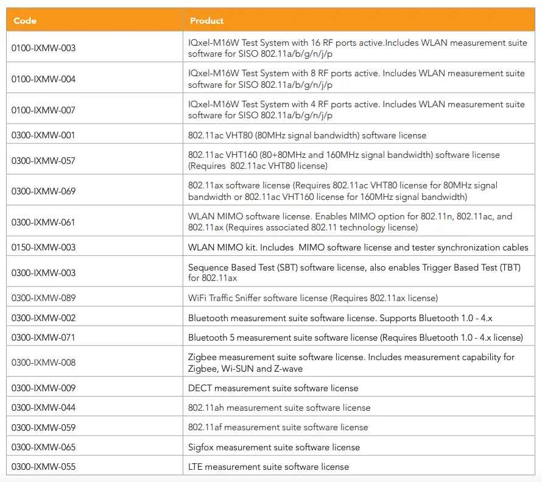The height and width of the screenshot is (482, 542).
Task: Select code 0100-IXMW-003
Action: pos(44,48)
